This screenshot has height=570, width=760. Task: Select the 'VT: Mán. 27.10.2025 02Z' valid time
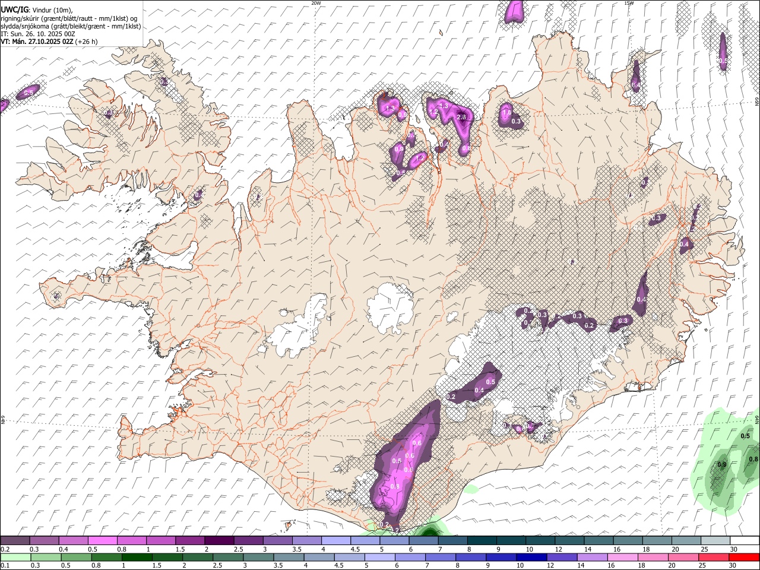[x=37, y=42]
